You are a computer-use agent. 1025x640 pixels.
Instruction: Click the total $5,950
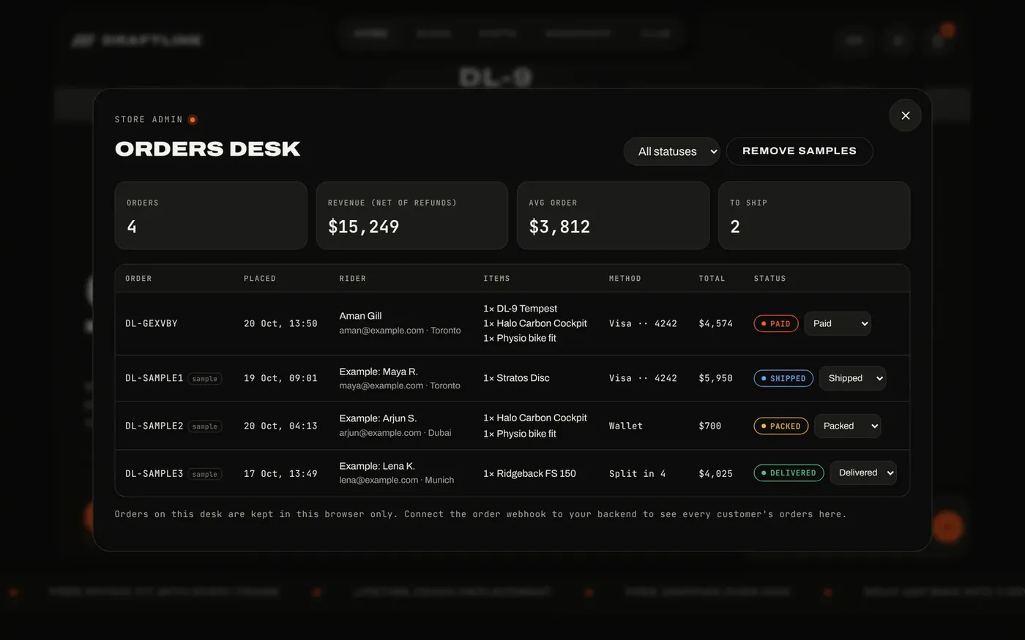click(x=716, y=378)
